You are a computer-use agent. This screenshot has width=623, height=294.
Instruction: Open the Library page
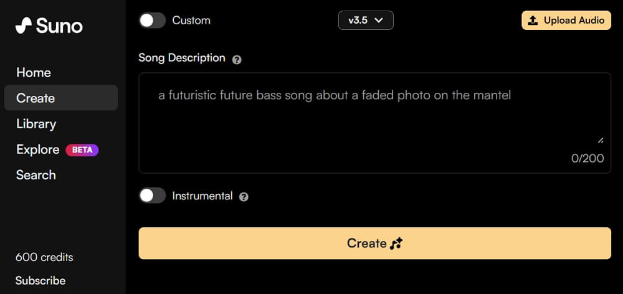pos(36,124)
